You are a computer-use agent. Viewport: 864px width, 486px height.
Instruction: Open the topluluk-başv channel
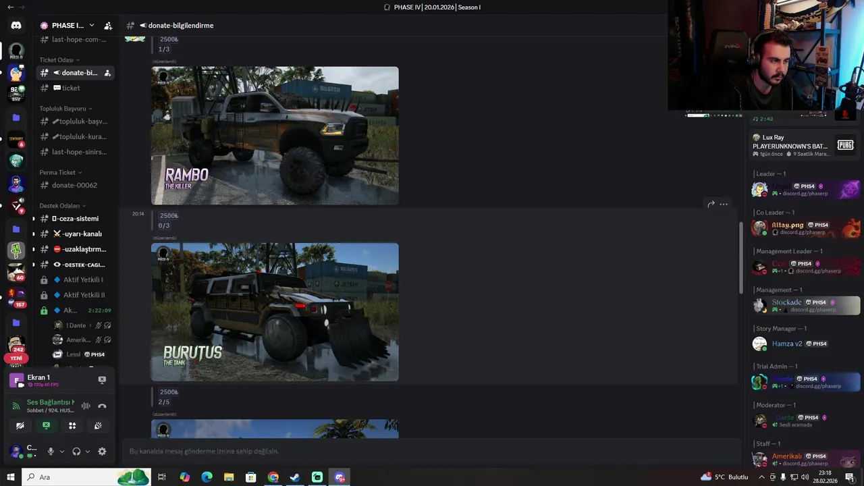pos(75,122)
